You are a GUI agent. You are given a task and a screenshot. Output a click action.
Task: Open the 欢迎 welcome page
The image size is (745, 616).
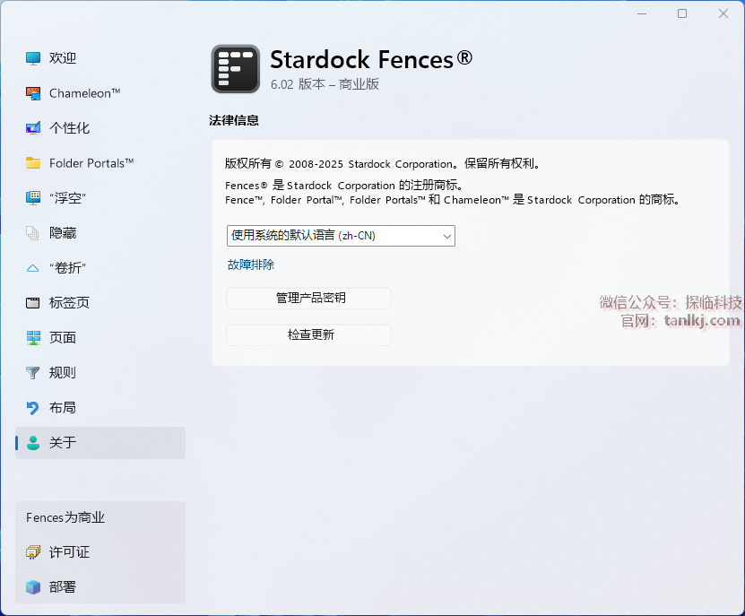click(100, 58)
